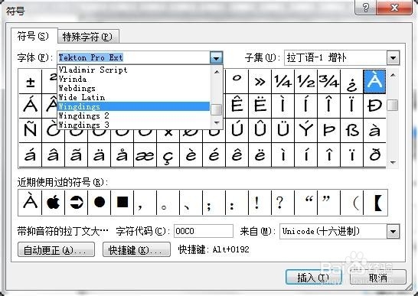
Task: Choose the Ý capital symbol
Action: [x=305, y=130]
